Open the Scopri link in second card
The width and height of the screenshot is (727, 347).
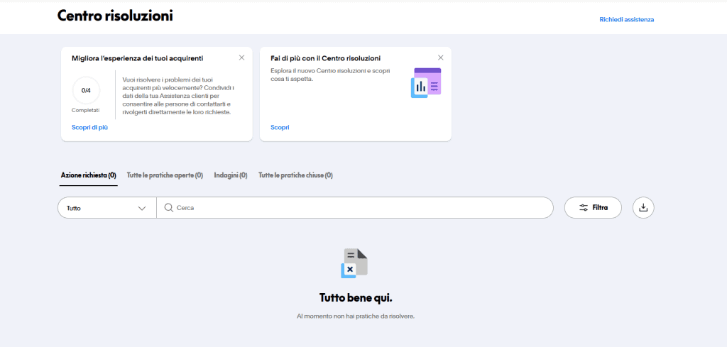click(x=280, y=127)
